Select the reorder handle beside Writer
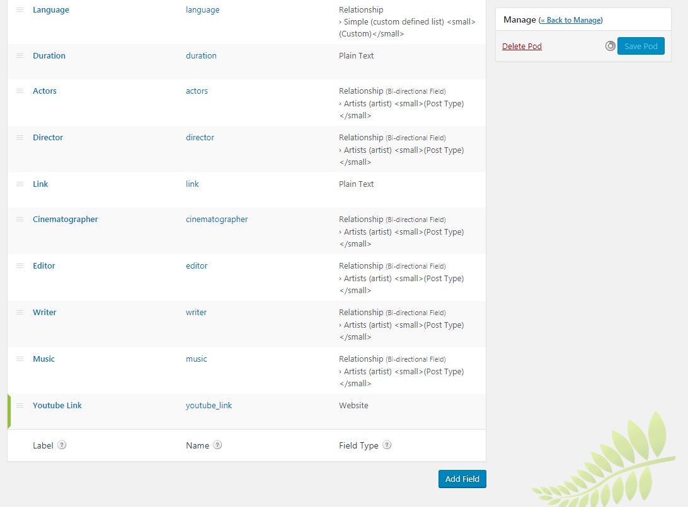688x507 pixels. (x=19, y=312)
